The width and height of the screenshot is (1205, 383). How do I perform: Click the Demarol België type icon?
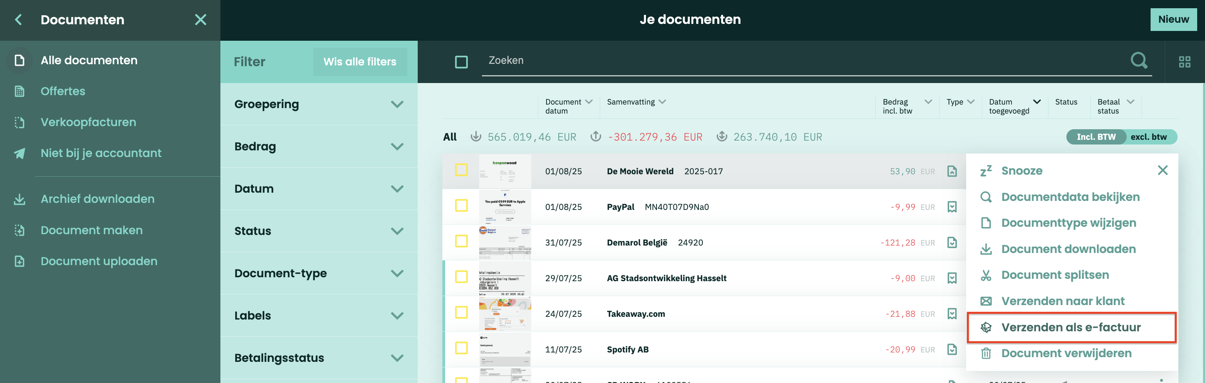[x=952, y=242]
